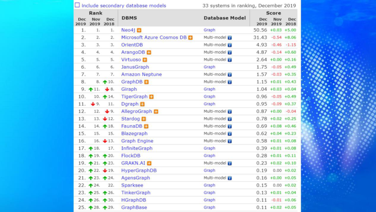Click the orange plus icon next to FaunaDB
The height and width of the screenshot is (212, 376).
[x=146, y=126]
